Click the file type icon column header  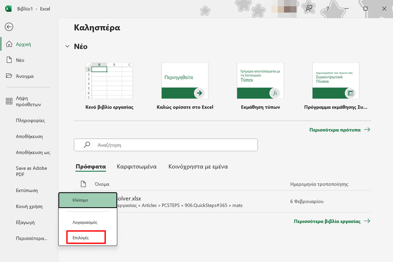tap(83, 184)
